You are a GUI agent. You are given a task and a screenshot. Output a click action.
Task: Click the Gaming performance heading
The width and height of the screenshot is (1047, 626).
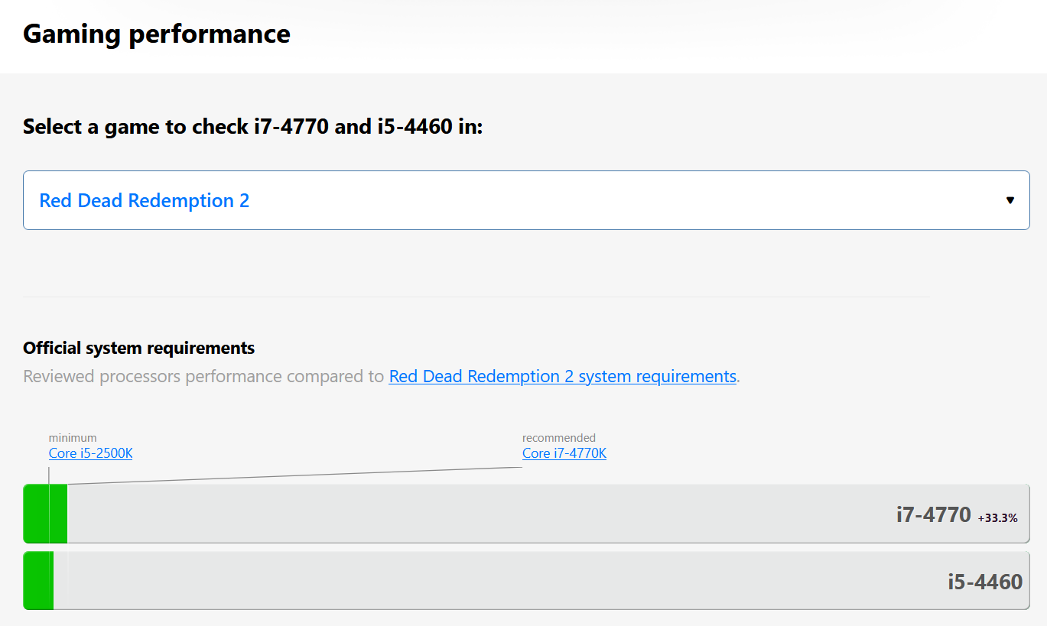[x=157, y=34]
